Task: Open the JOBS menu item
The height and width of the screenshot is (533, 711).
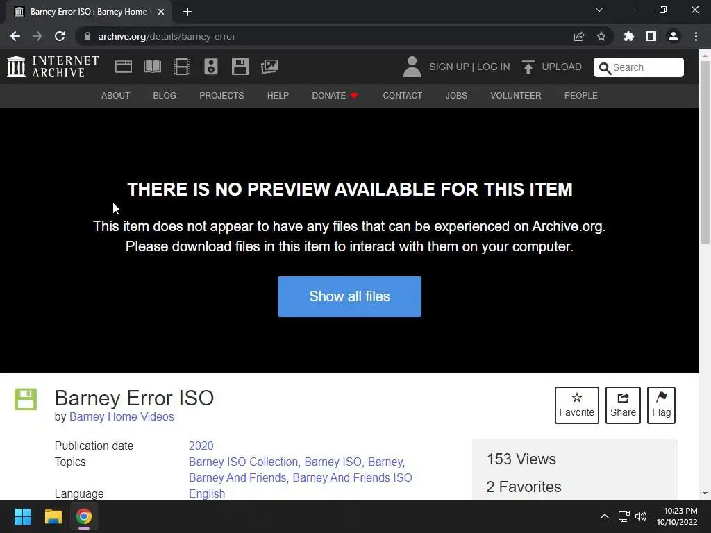Action: [456, 96]
